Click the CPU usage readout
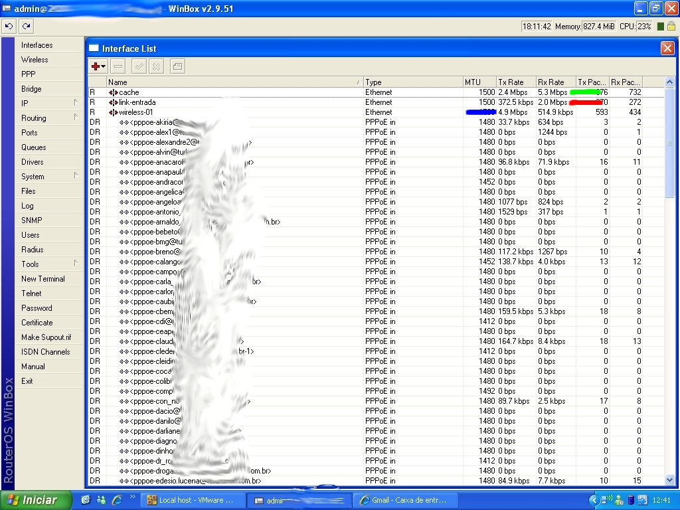The image size is (680, 510). click(x=644, y=27)
